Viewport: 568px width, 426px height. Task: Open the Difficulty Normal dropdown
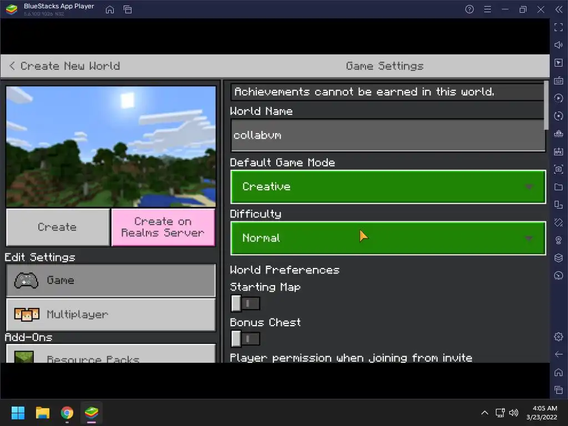tap(388, 238)
